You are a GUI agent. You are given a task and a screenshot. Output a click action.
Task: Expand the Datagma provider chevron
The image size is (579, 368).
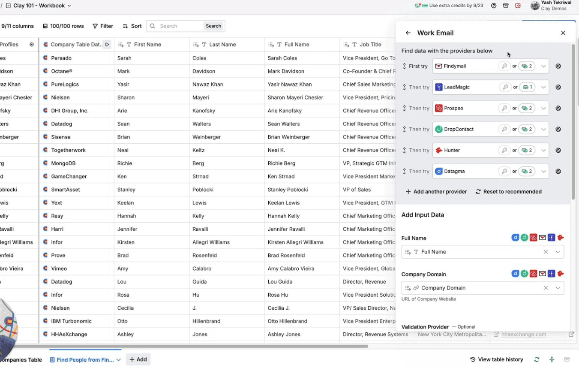(x=543, y=171)
